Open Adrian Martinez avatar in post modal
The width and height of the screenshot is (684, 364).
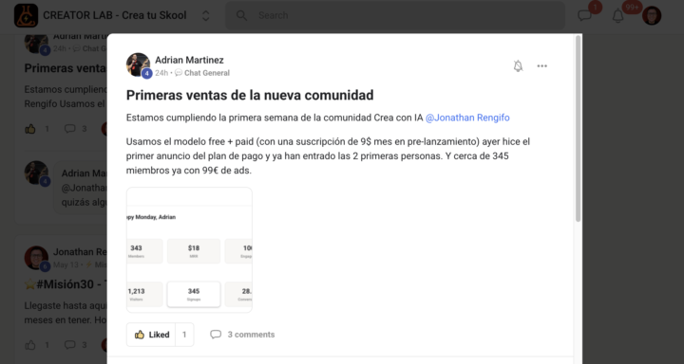click(139, 64)
